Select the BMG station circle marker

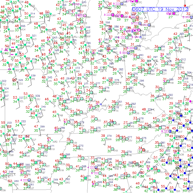(x=104, y=89)
